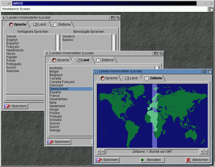Screen dimensions: 215x167
Task: Click the close gadget of the front Locale window
Action: [95, 71]
